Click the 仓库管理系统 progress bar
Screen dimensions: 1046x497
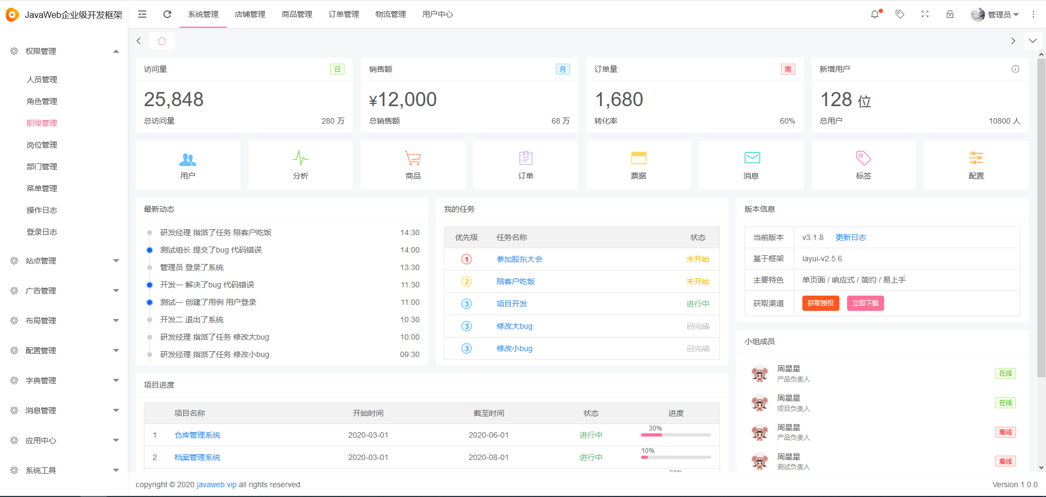point(675,435)
